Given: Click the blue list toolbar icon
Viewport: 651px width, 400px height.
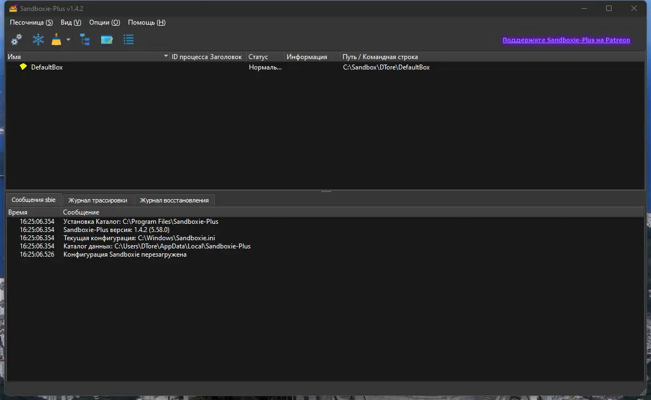Looking at the screenshot, I should click(x=129, y=39).
